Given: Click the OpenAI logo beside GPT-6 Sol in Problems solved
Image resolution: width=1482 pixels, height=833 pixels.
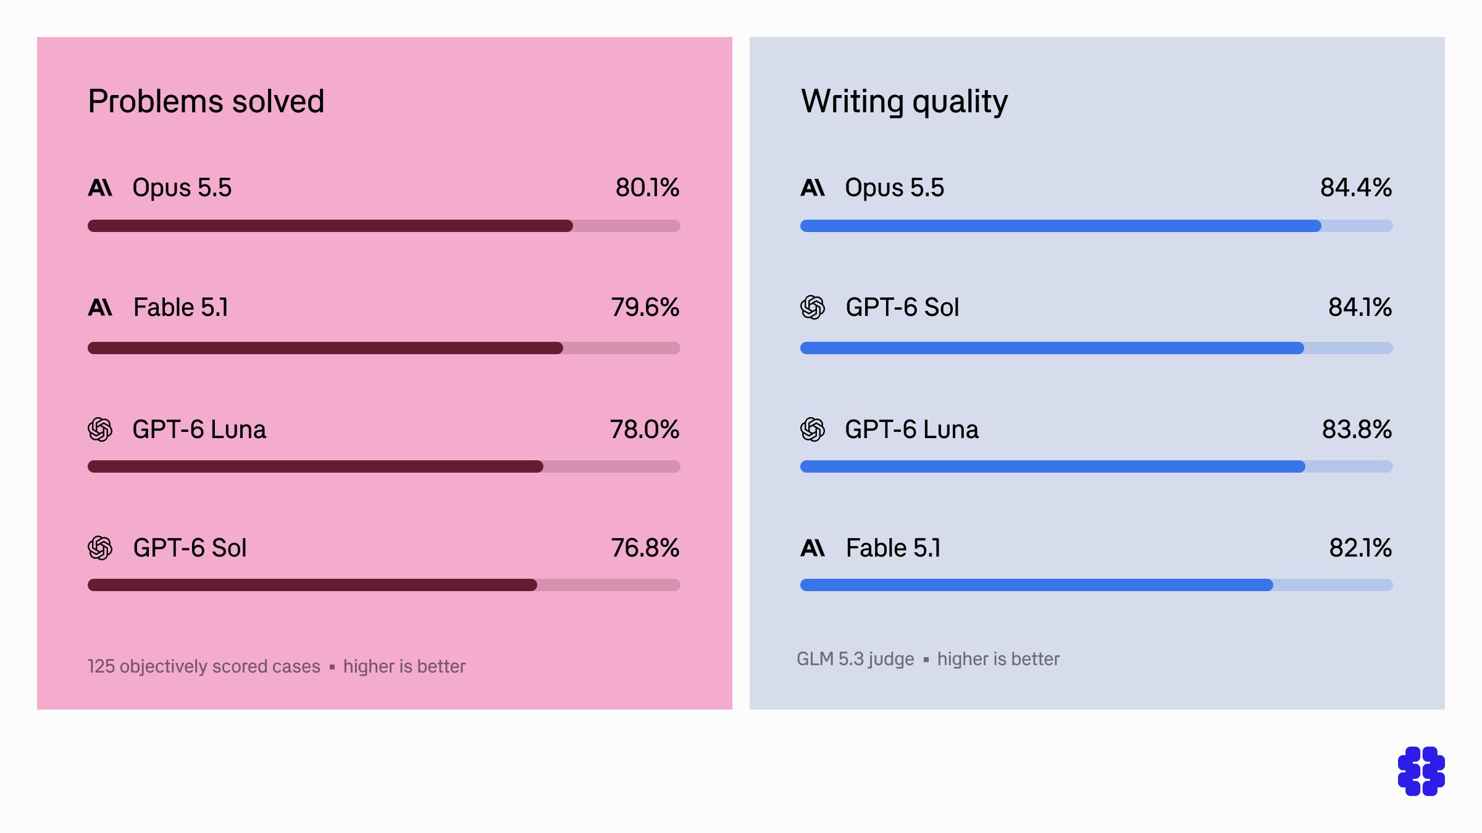Looking at the screenshot, I should (100, 548).
